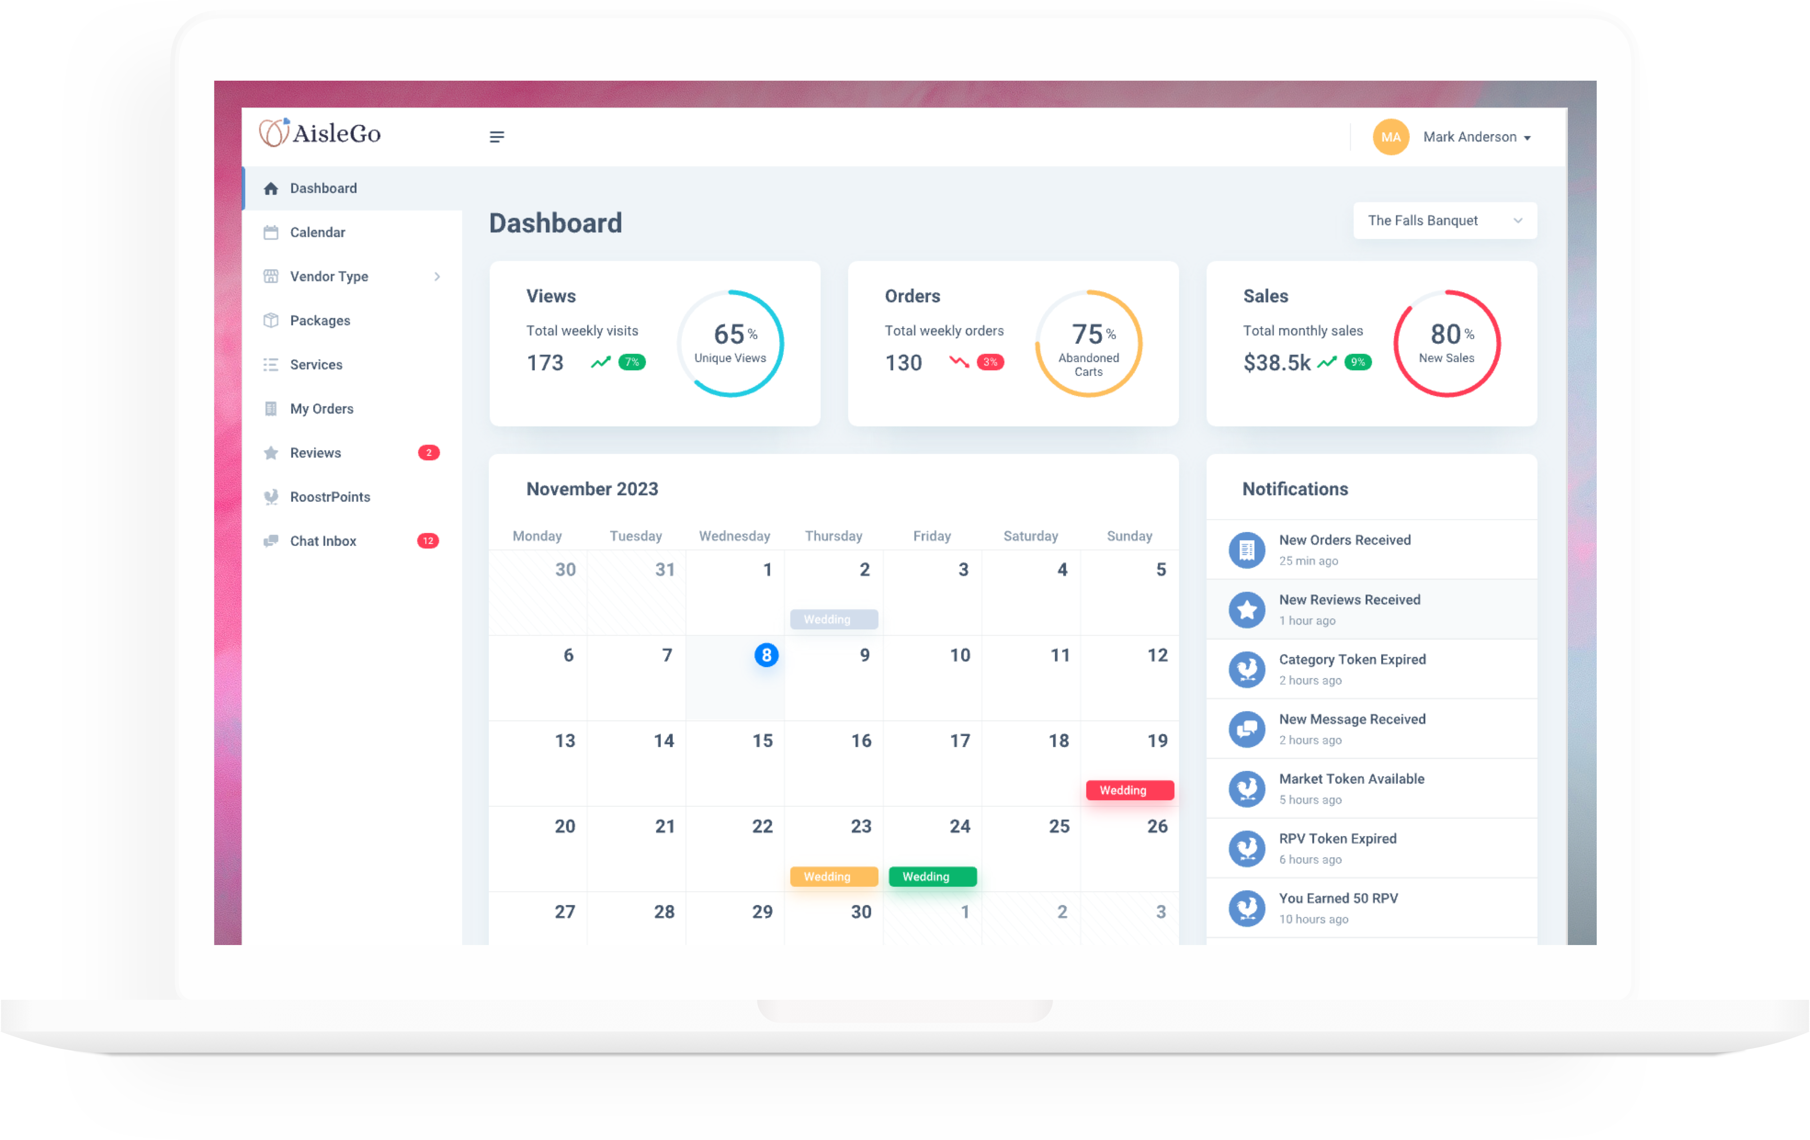Select highlighted date 8 in calendar
1810x1140 pixels.
click(766, 655)
